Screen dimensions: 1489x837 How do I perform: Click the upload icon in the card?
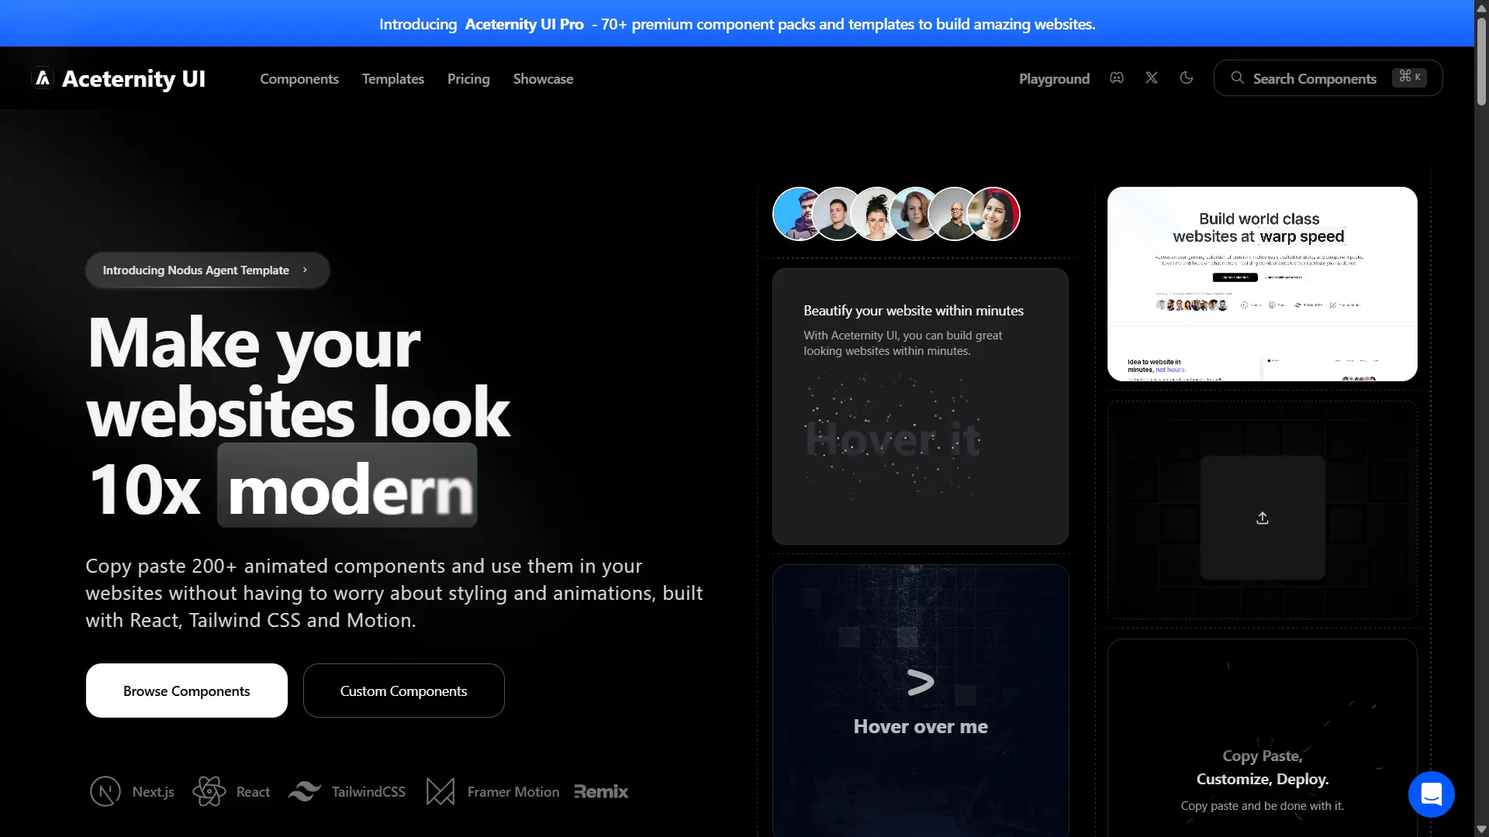coord(1262,518)
